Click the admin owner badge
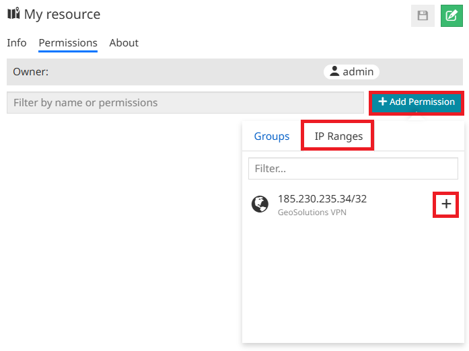The image size is (469, 351). (351, 72)
